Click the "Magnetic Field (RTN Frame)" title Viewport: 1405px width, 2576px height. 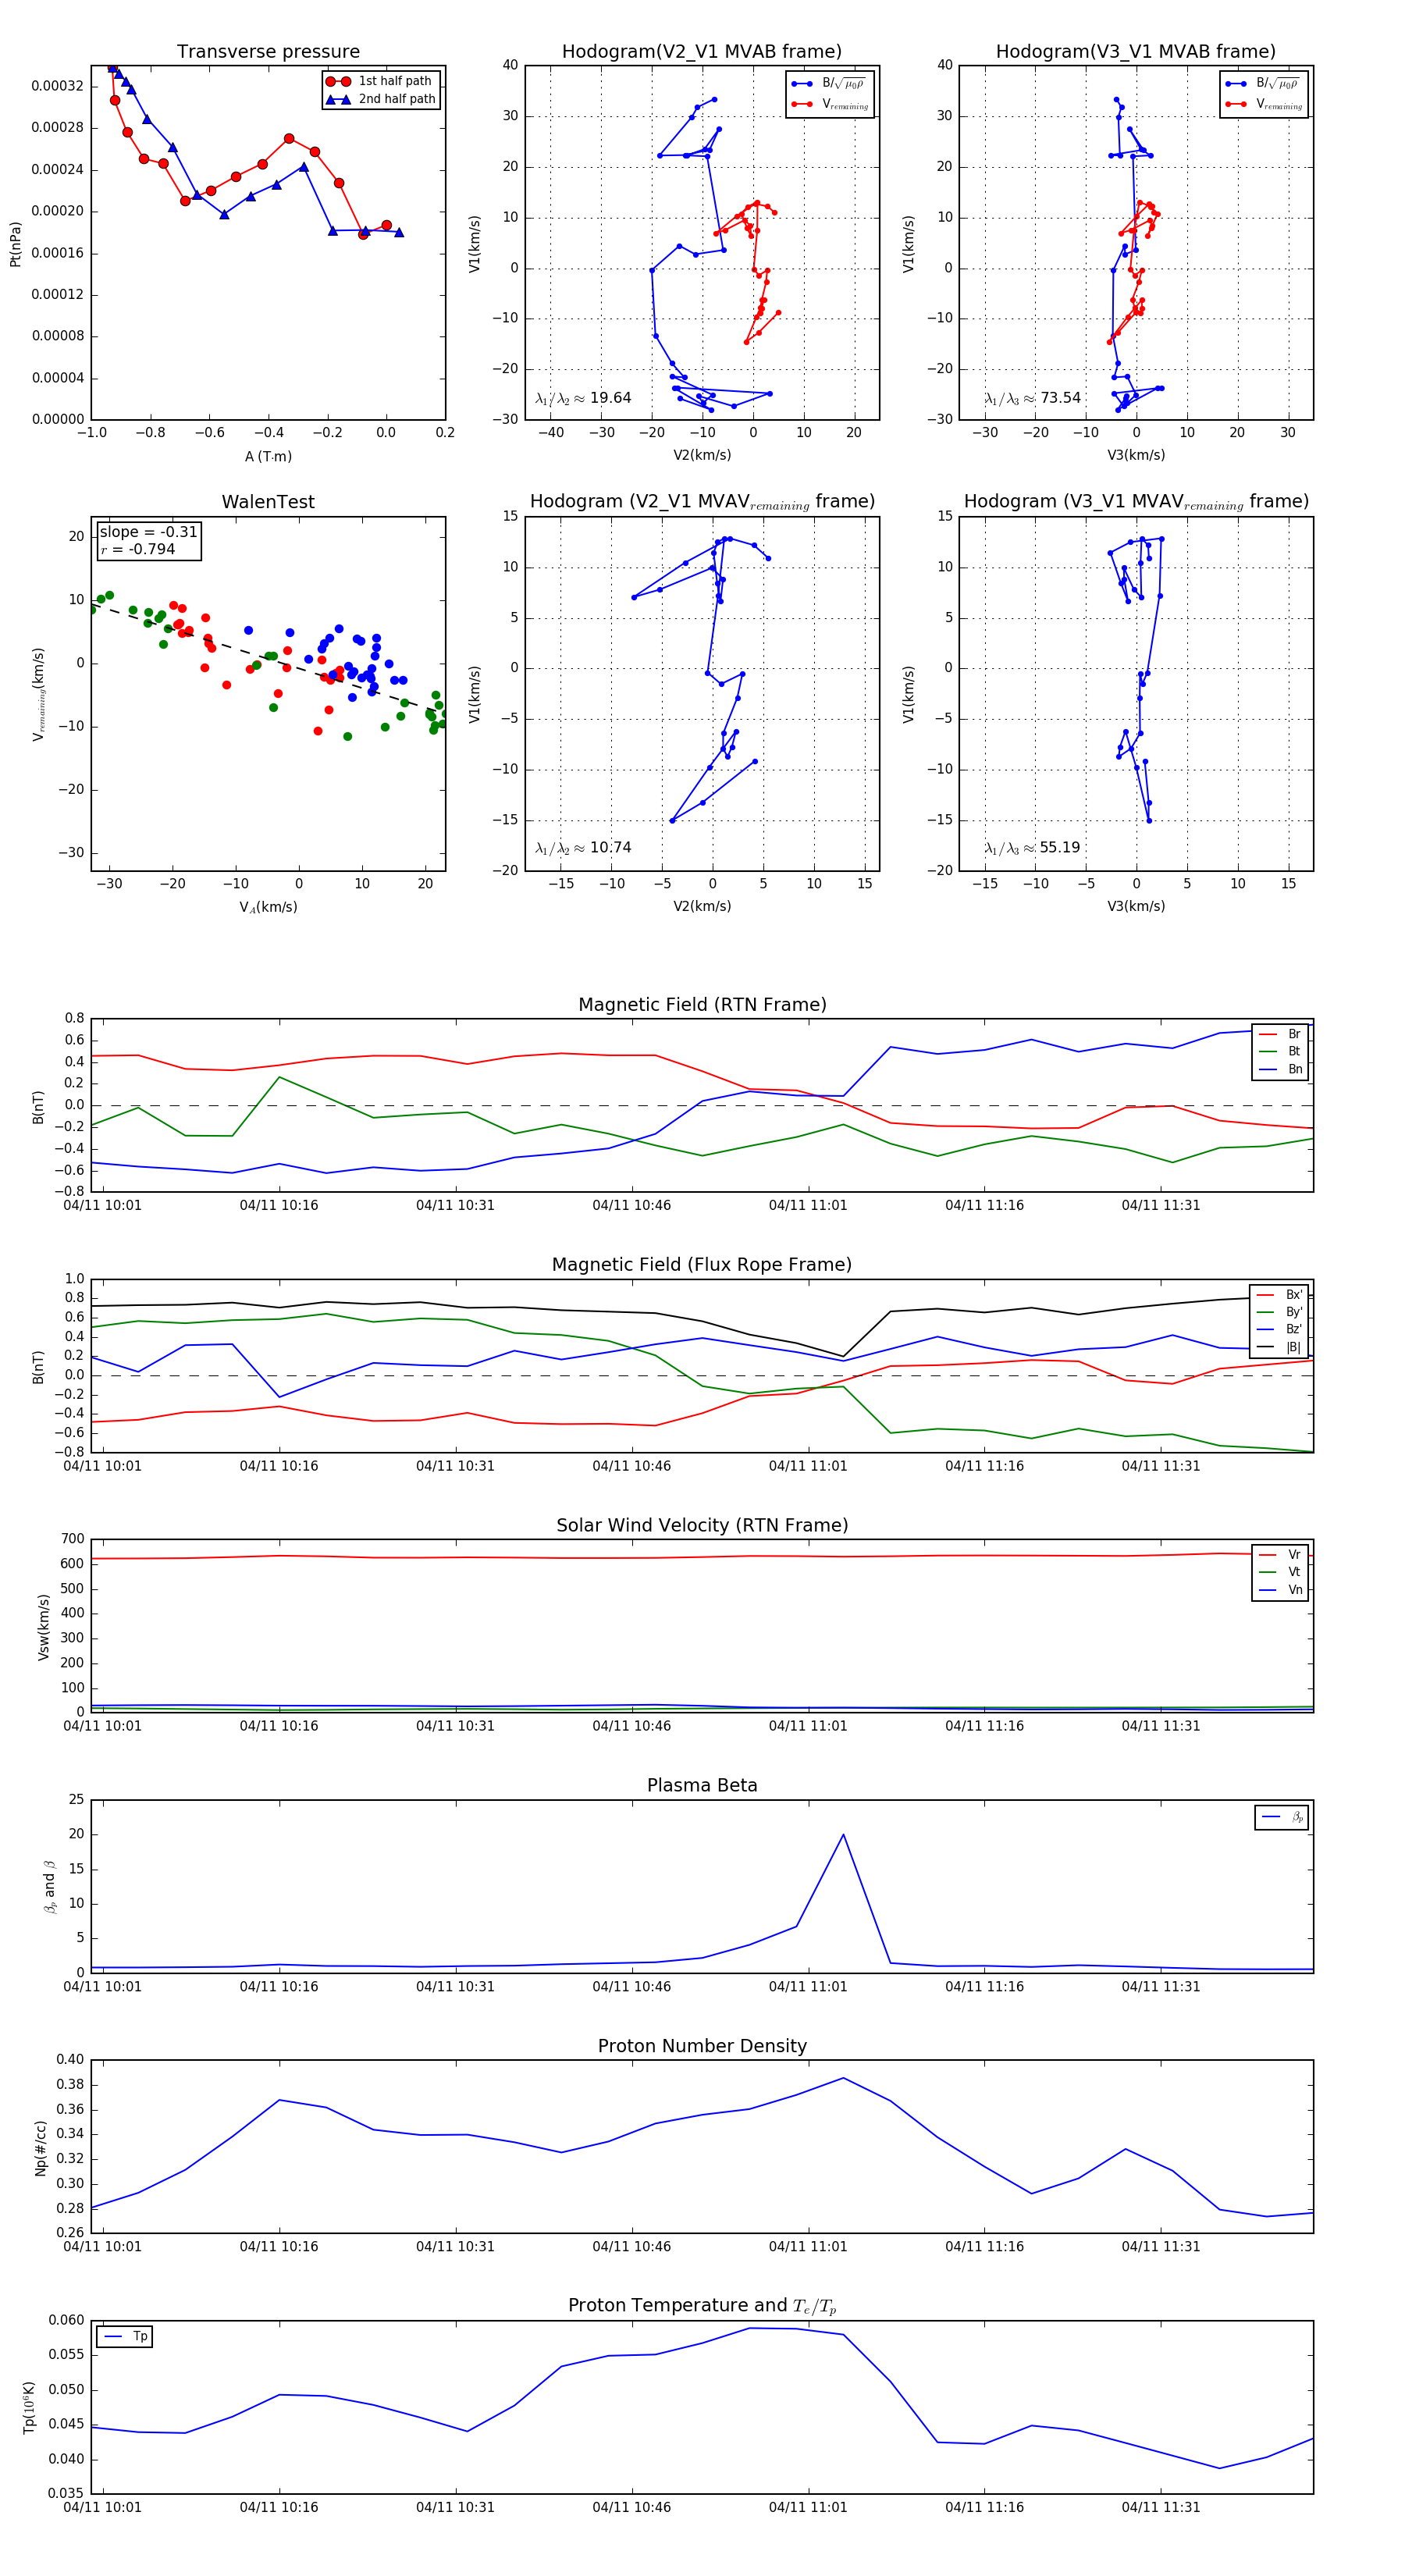(x=702, y=1005)
